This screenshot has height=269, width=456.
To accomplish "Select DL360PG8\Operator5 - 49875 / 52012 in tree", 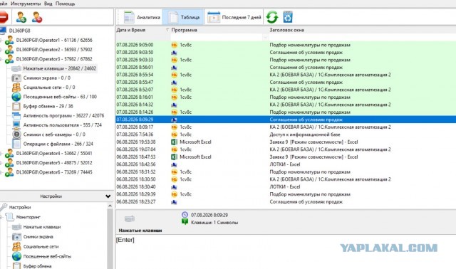I will [54, 163].
